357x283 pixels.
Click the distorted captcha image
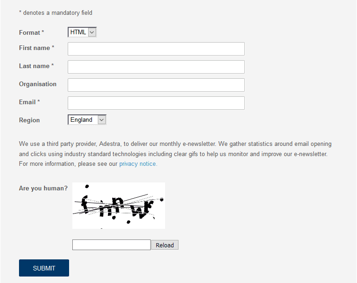[x=119, y=206]
